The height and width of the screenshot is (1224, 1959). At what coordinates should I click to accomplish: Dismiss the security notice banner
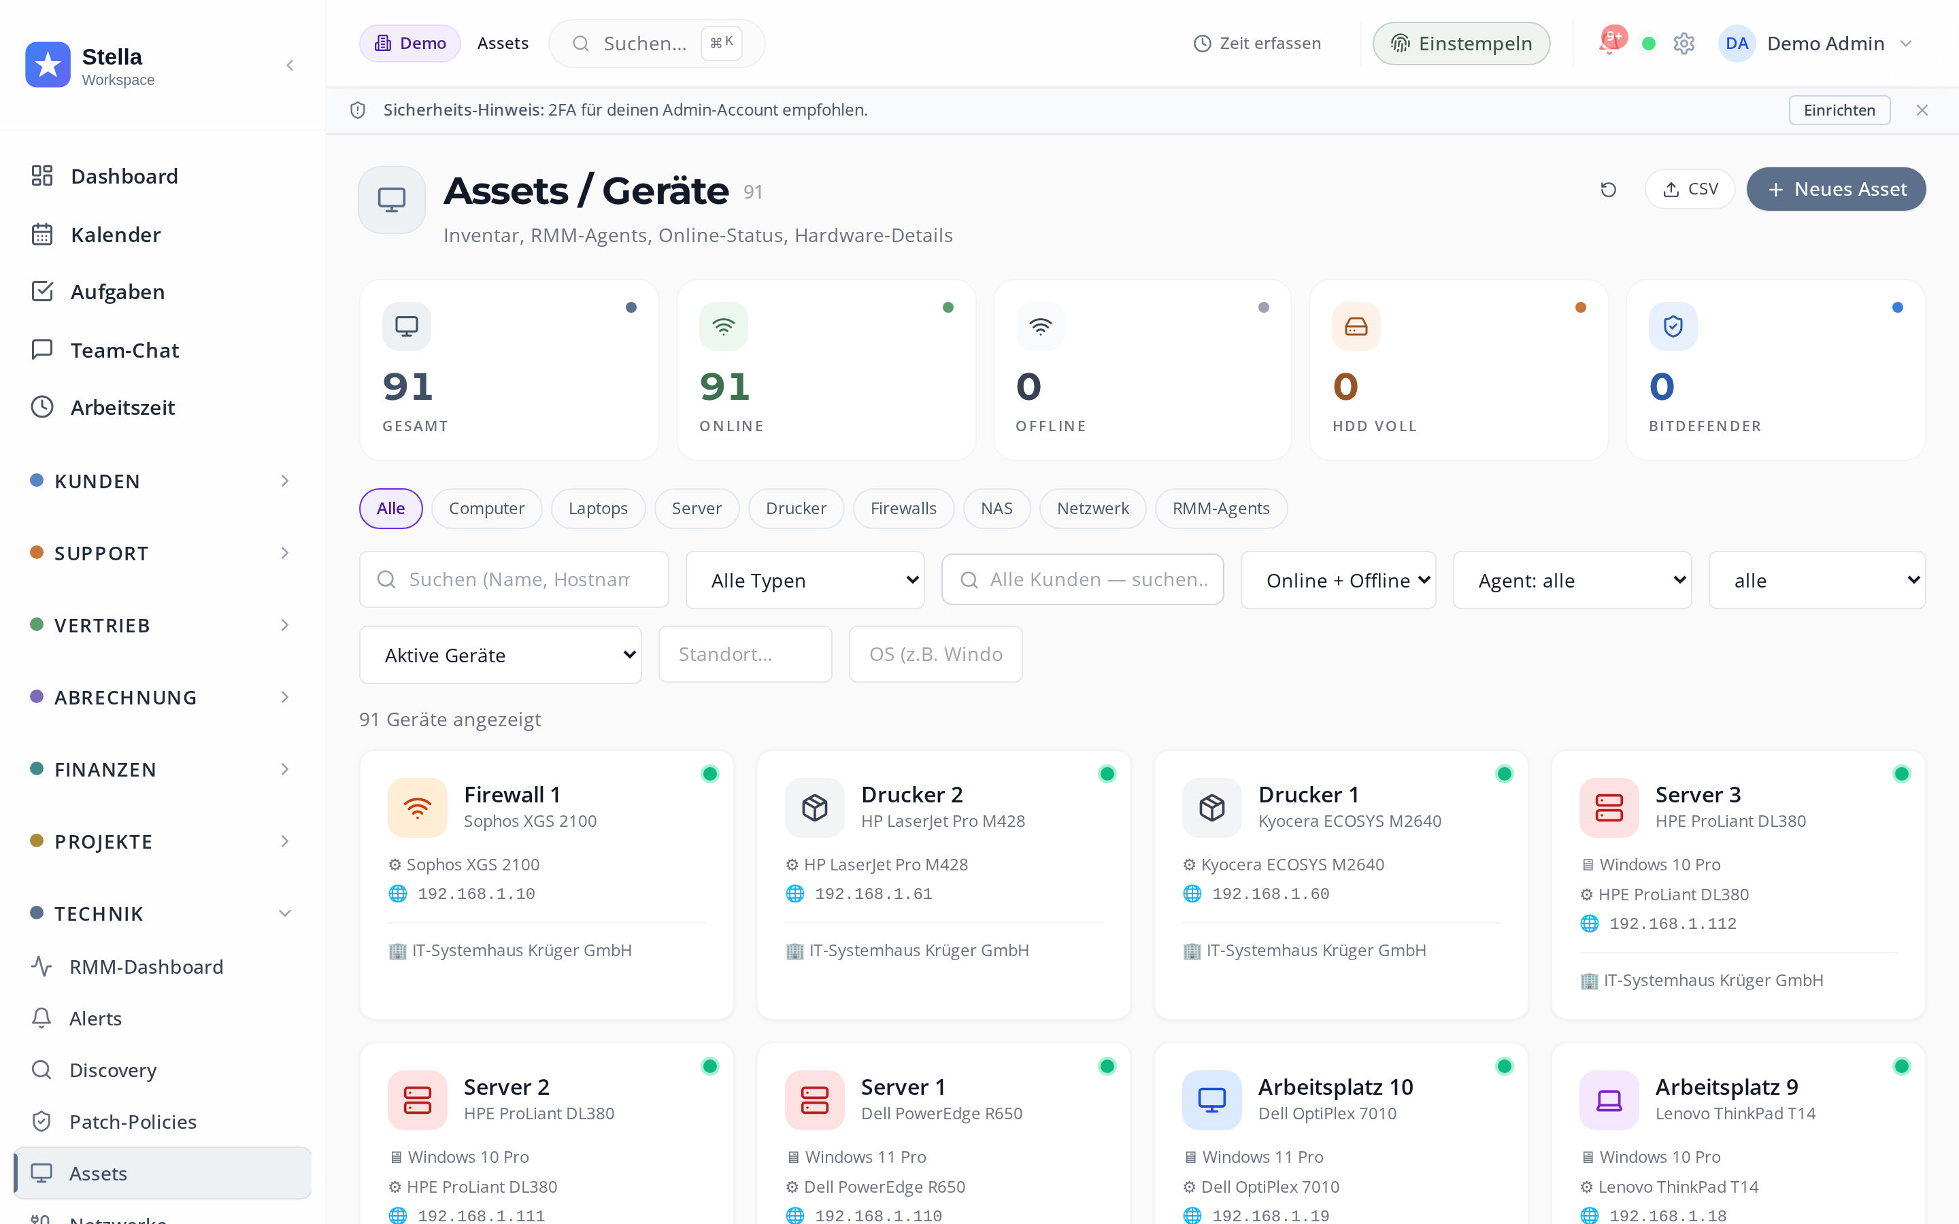(x=1922, y=110)
